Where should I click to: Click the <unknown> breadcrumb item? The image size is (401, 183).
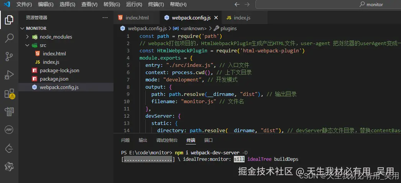coord(193,28)
